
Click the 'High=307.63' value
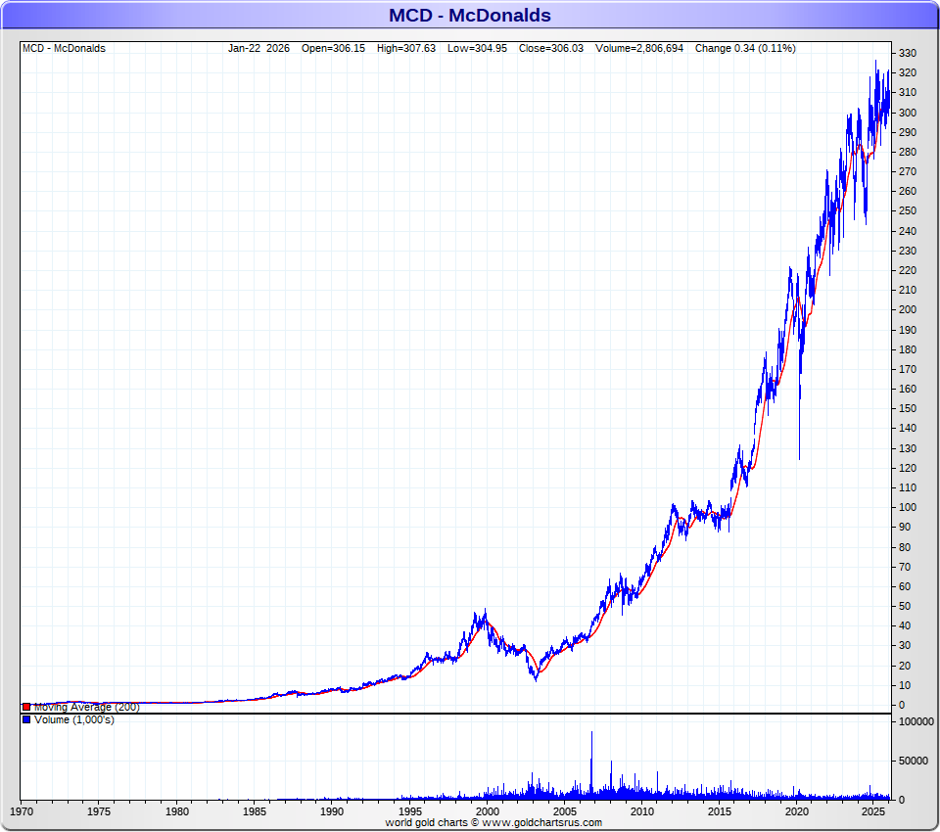pyautogui.click(x=406, y=49)
